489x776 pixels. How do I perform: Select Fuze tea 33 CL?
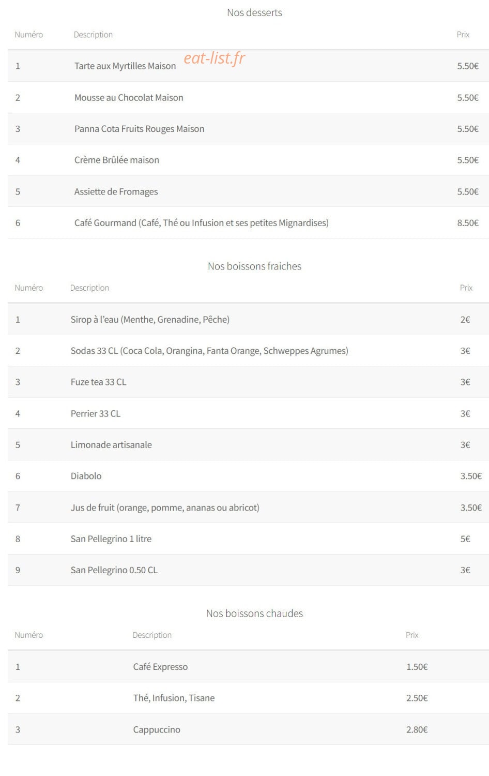98,382
